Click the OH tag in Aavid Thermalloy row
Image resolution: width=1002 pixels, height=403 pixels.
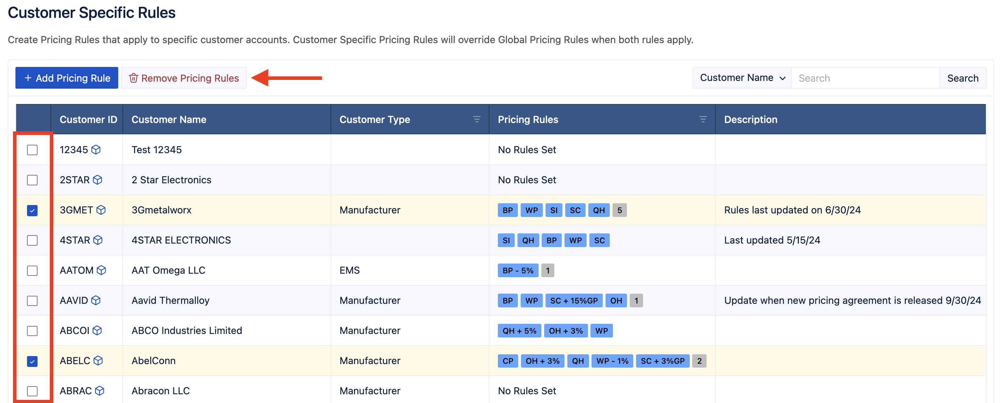click(616, 300)
